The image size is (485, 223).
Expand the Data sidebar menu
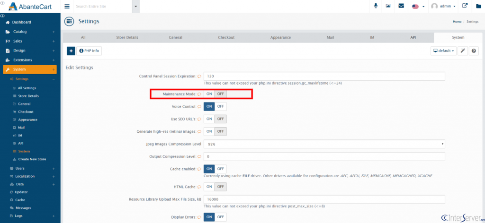[32, 184]
